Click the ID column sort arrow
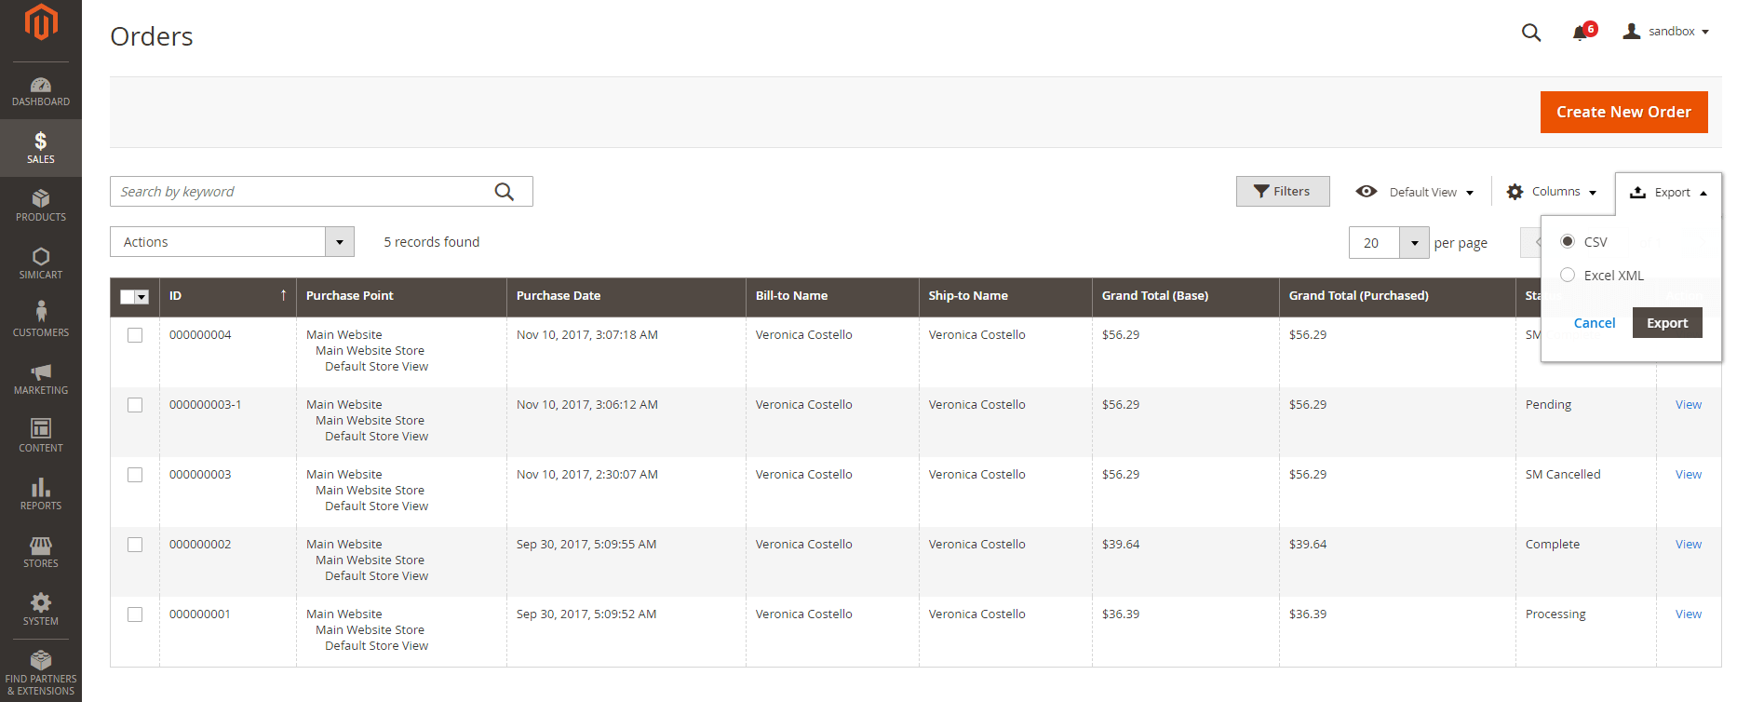The height and width of the screenshot is (702, 1737). pos(283,295)
